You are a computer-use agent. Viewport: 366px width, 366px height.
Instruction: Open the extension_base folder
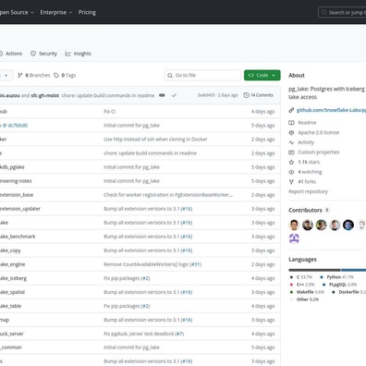(17, 195)
